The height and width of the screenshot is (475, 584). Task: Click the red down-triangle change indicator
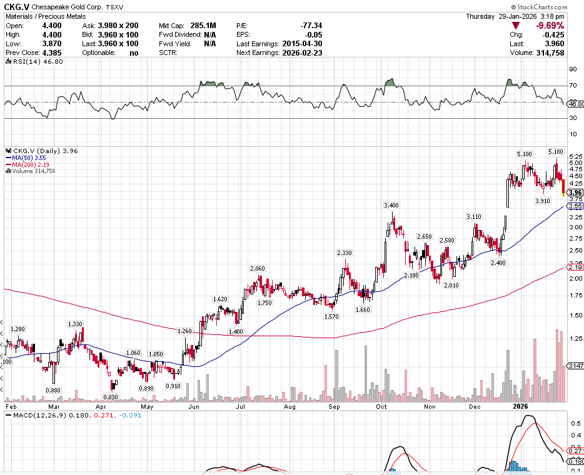515,26
